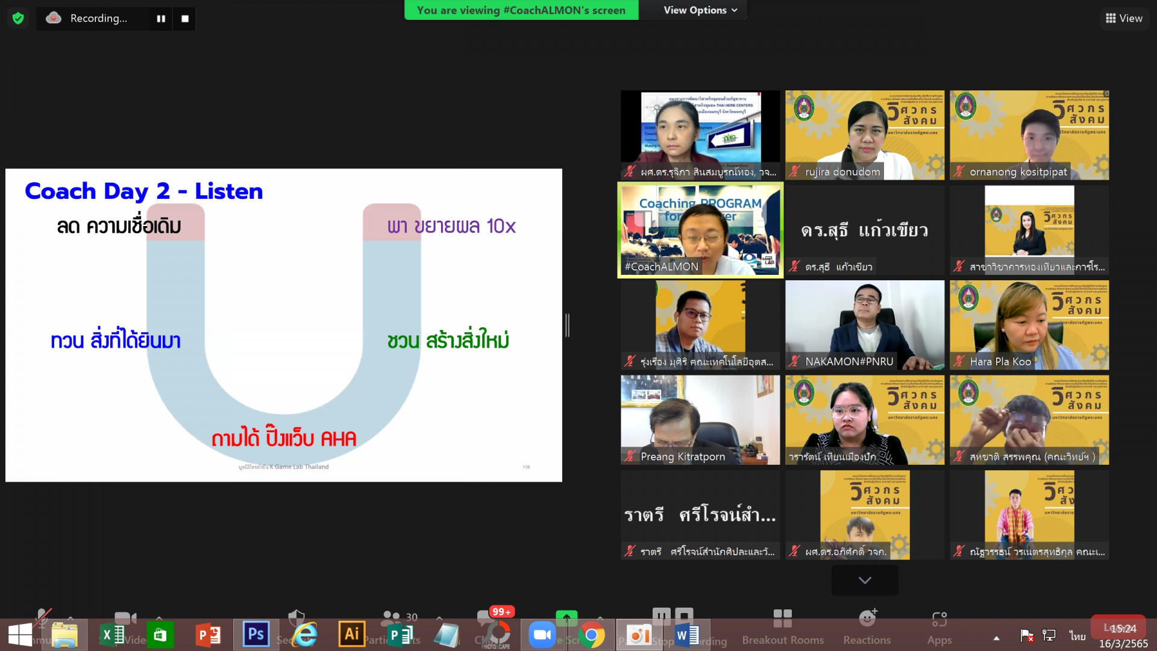Switch to Google Chrome in taskbar
This screenshot has height=651, width=1157.
[x=591, y=635]
